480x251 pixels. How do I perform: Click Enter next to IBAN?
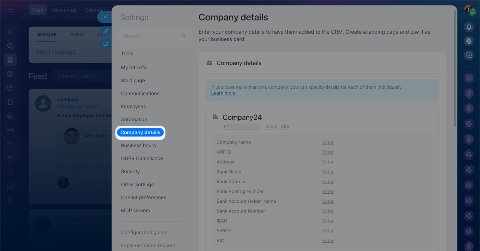328,221
